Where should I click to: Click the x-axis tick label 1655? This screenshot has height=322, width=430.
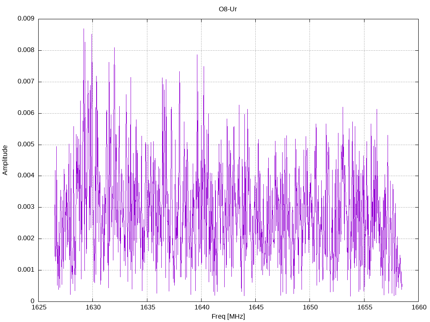[x=365, y=307]
